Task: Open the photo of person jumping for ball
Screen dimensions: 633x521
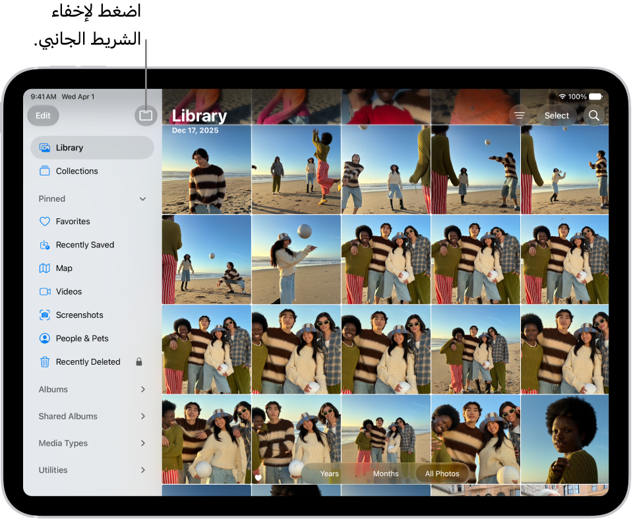Action: [x=296, y=169]
